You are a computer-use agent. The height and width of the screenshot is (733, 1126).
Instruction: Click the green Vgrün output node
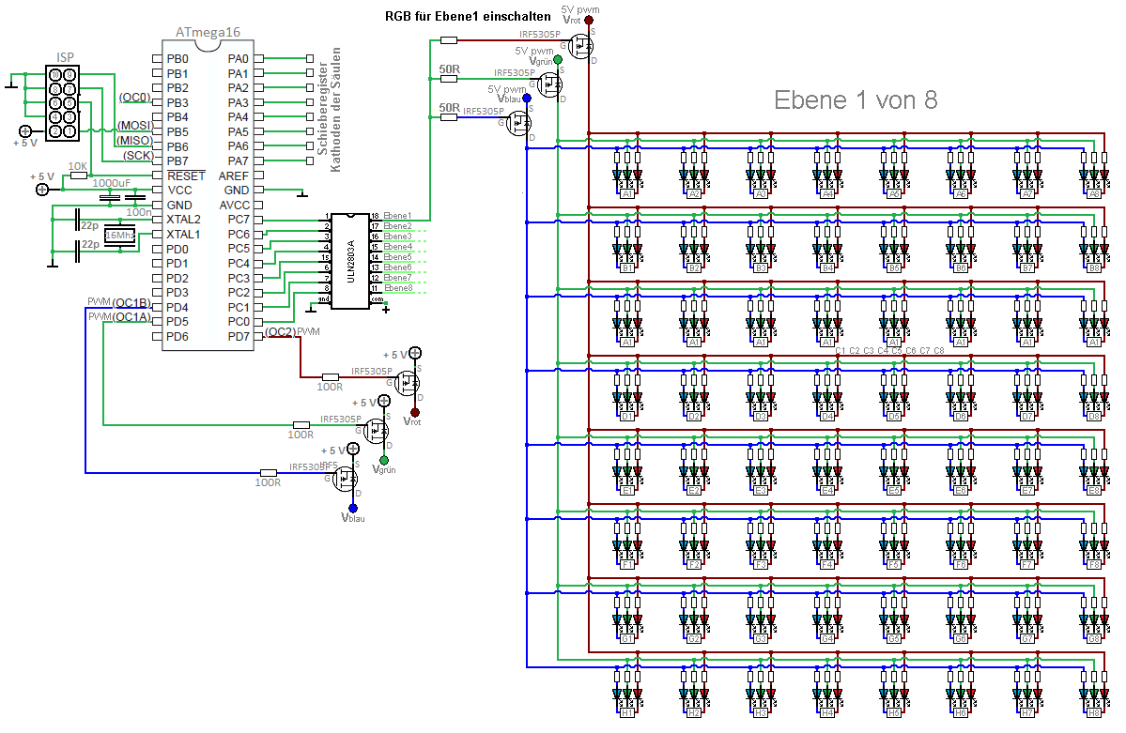(383, 460)
